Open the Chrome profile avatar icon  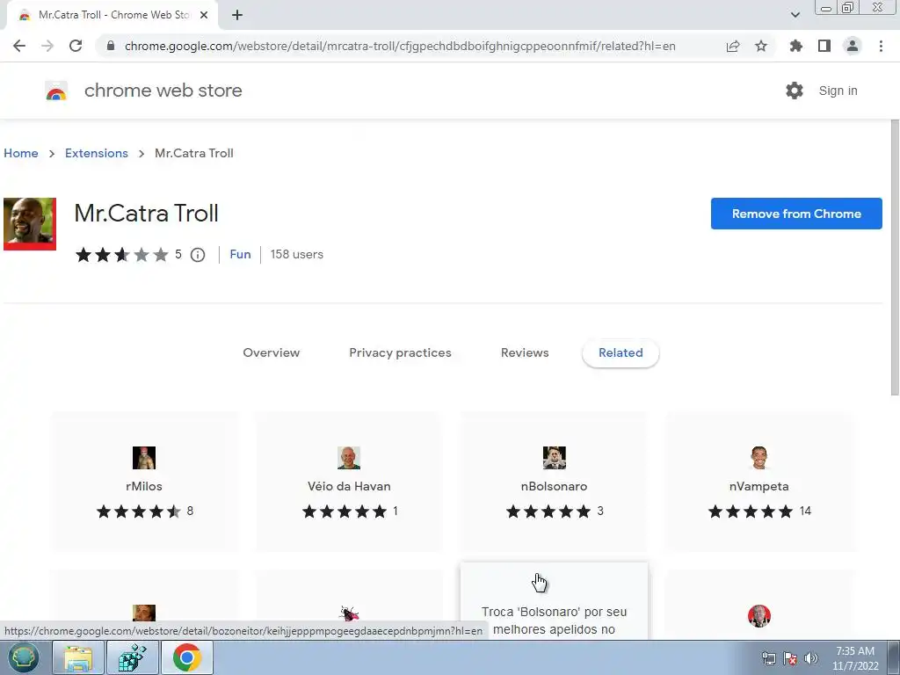tap(853, 46)
